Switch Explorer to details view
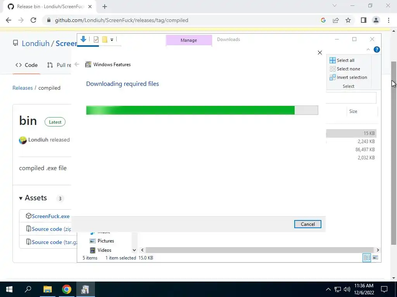The height and width of the screenshot is (297, 397). [367, 258]
